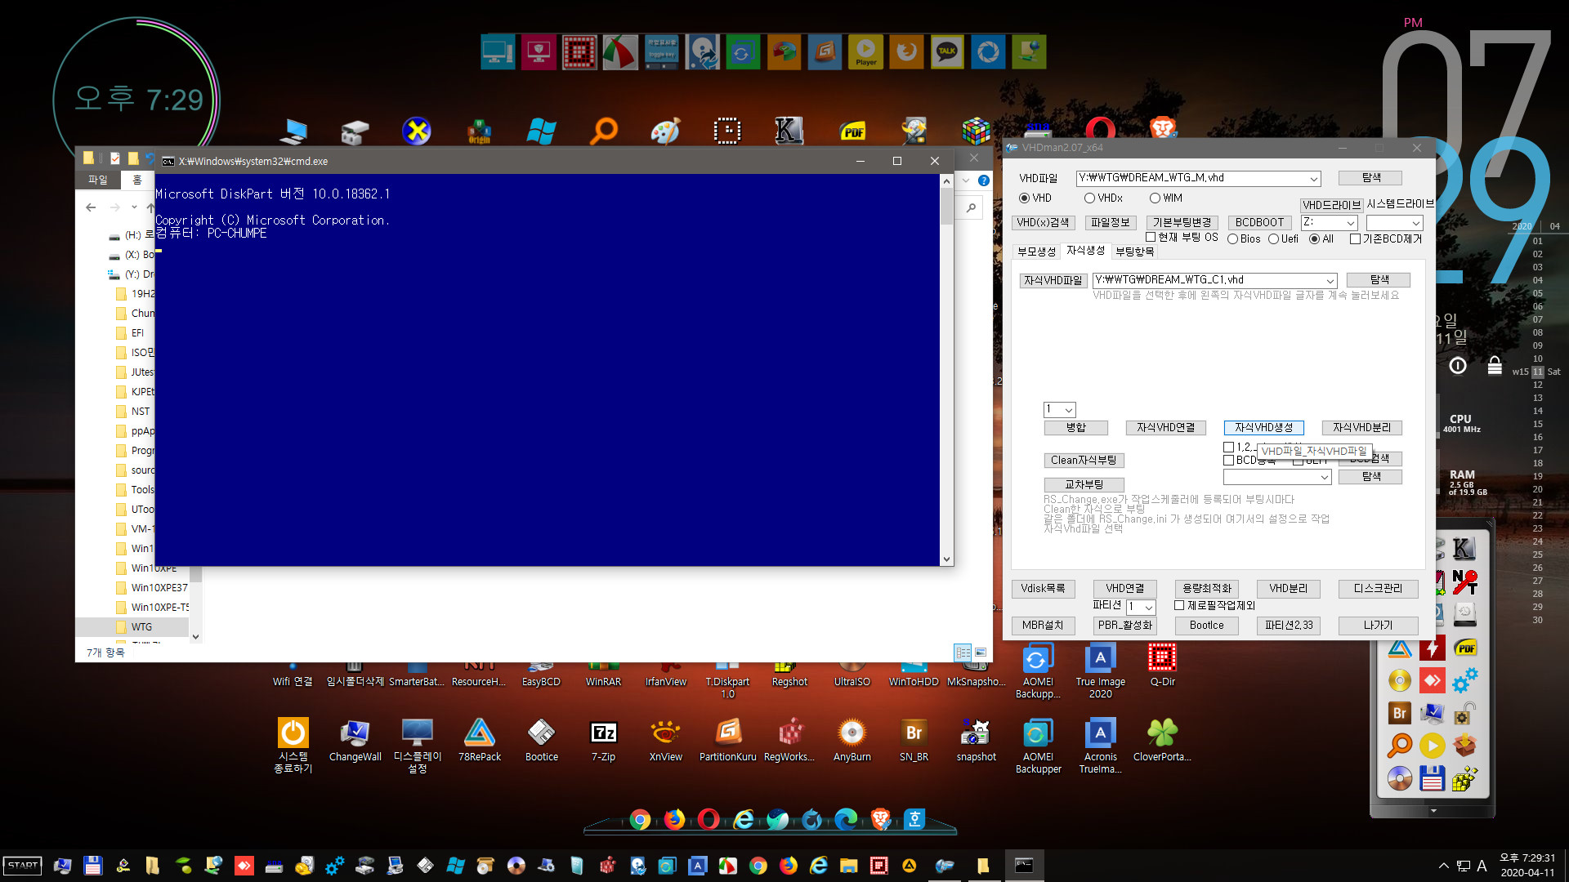Click the 병합 button

[1075, 428]
